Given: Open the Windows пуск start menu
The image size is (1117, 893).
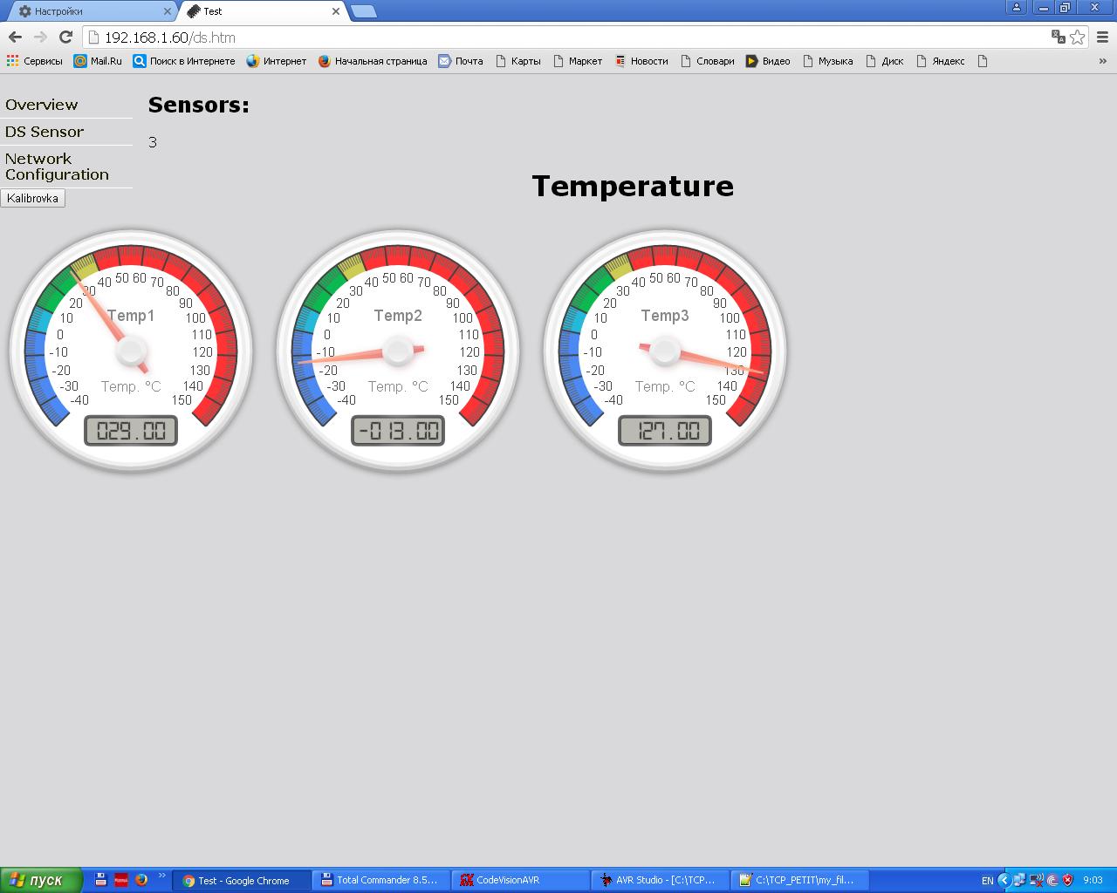Looking at the screenshot, I should point(41,880).
